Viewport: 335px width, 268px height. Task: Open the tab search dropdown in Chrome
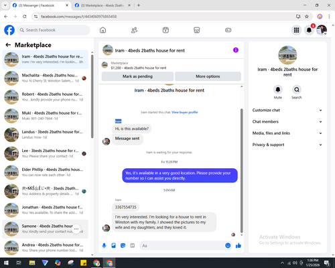pyautogui.click(x=5, y=5)
